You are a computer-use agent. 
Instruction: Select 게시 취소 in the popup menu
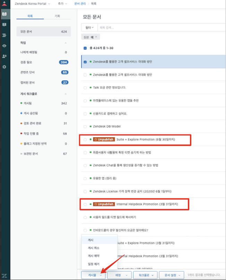99,248
